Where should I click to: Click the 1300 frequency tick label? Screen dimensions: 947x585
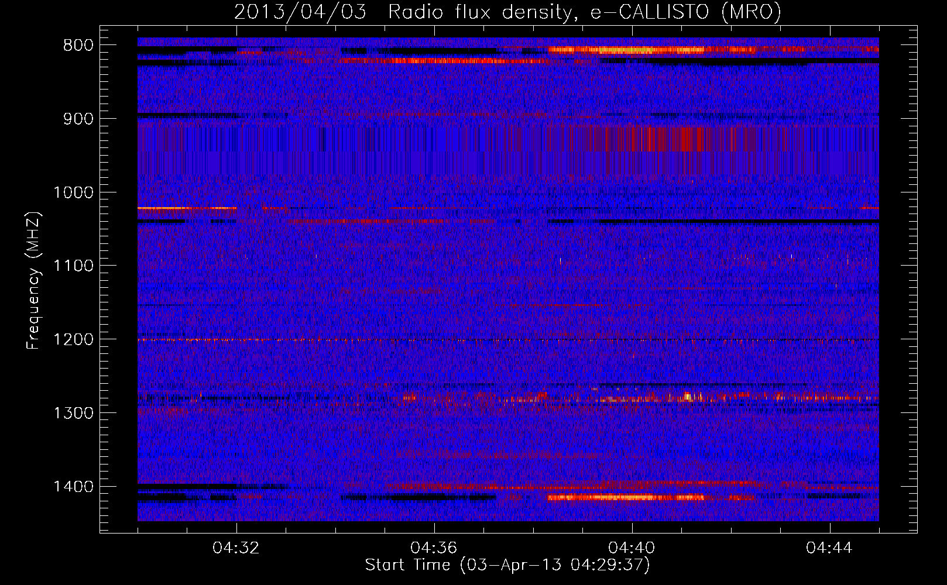(x=73, y=413)
